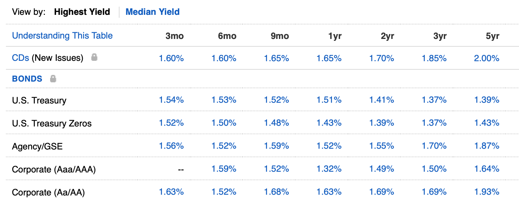Click the lock icon next to BONDS
Viewport: 519px width, 201px height.
(x=53, y=78)
